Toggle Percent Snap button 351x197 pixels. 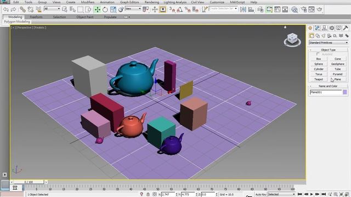click(x=188, y=9)
